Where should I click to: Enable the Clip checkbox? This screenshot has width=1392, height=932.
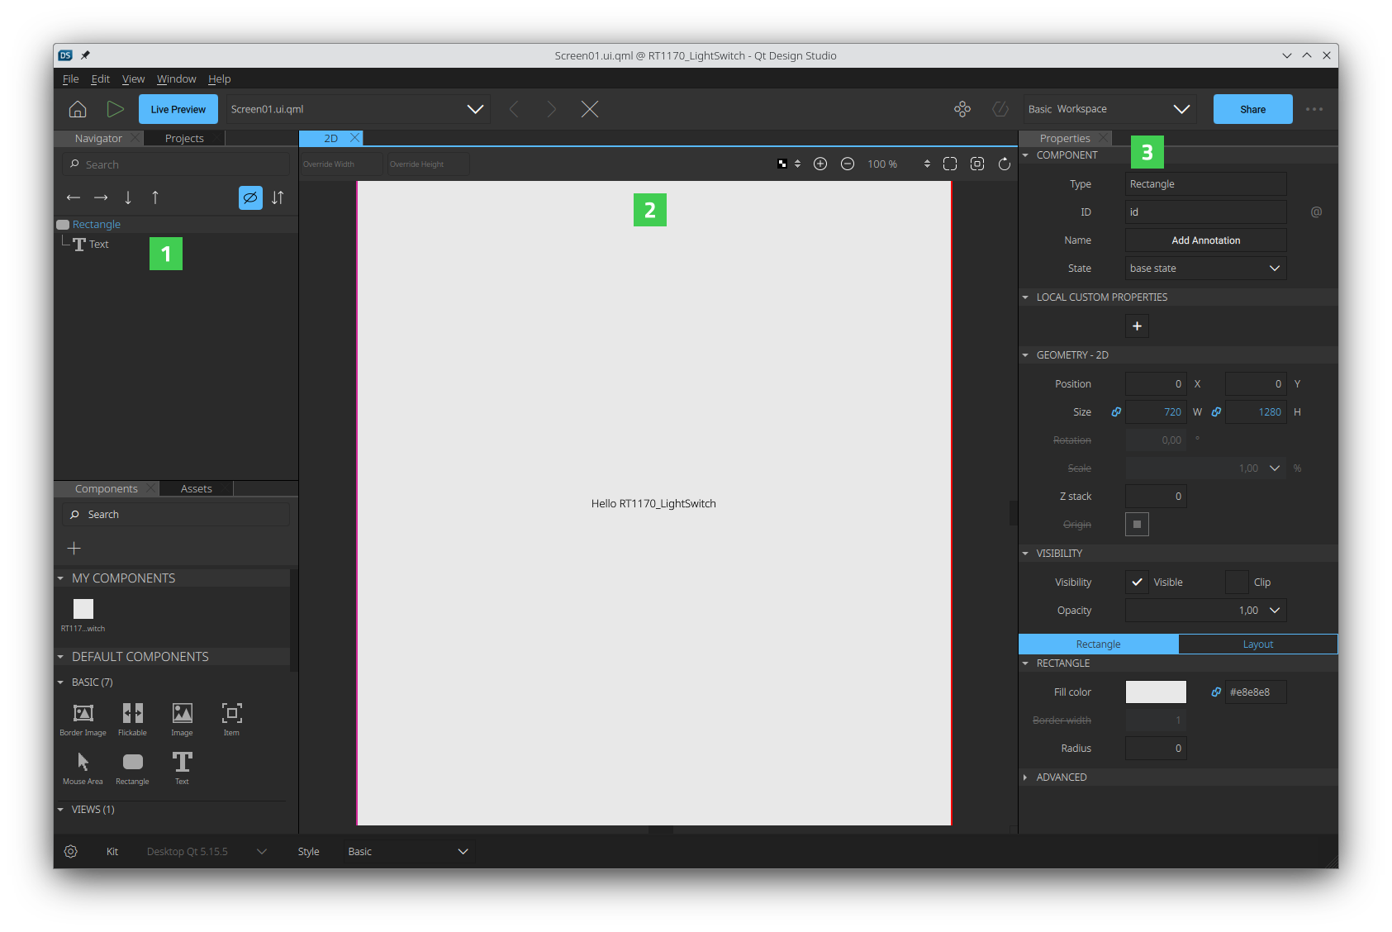1236,582
